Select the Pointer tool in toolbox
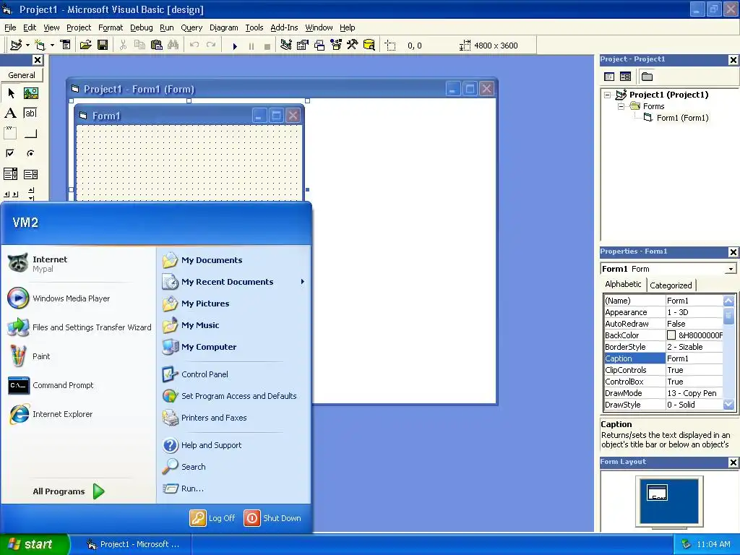Viewport: 740px width, 555px height. coord(10,93)
